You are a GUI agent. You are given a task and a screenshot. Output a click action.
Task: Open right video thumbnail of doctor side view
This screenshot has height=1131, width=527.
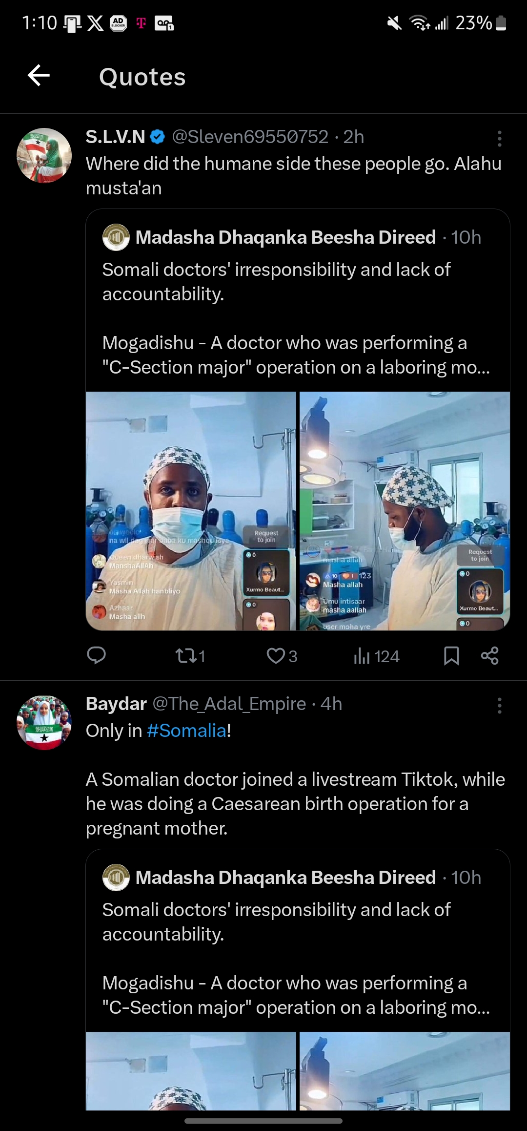[405, 511]
